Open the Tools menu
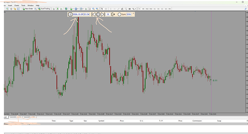 [23, 5]
